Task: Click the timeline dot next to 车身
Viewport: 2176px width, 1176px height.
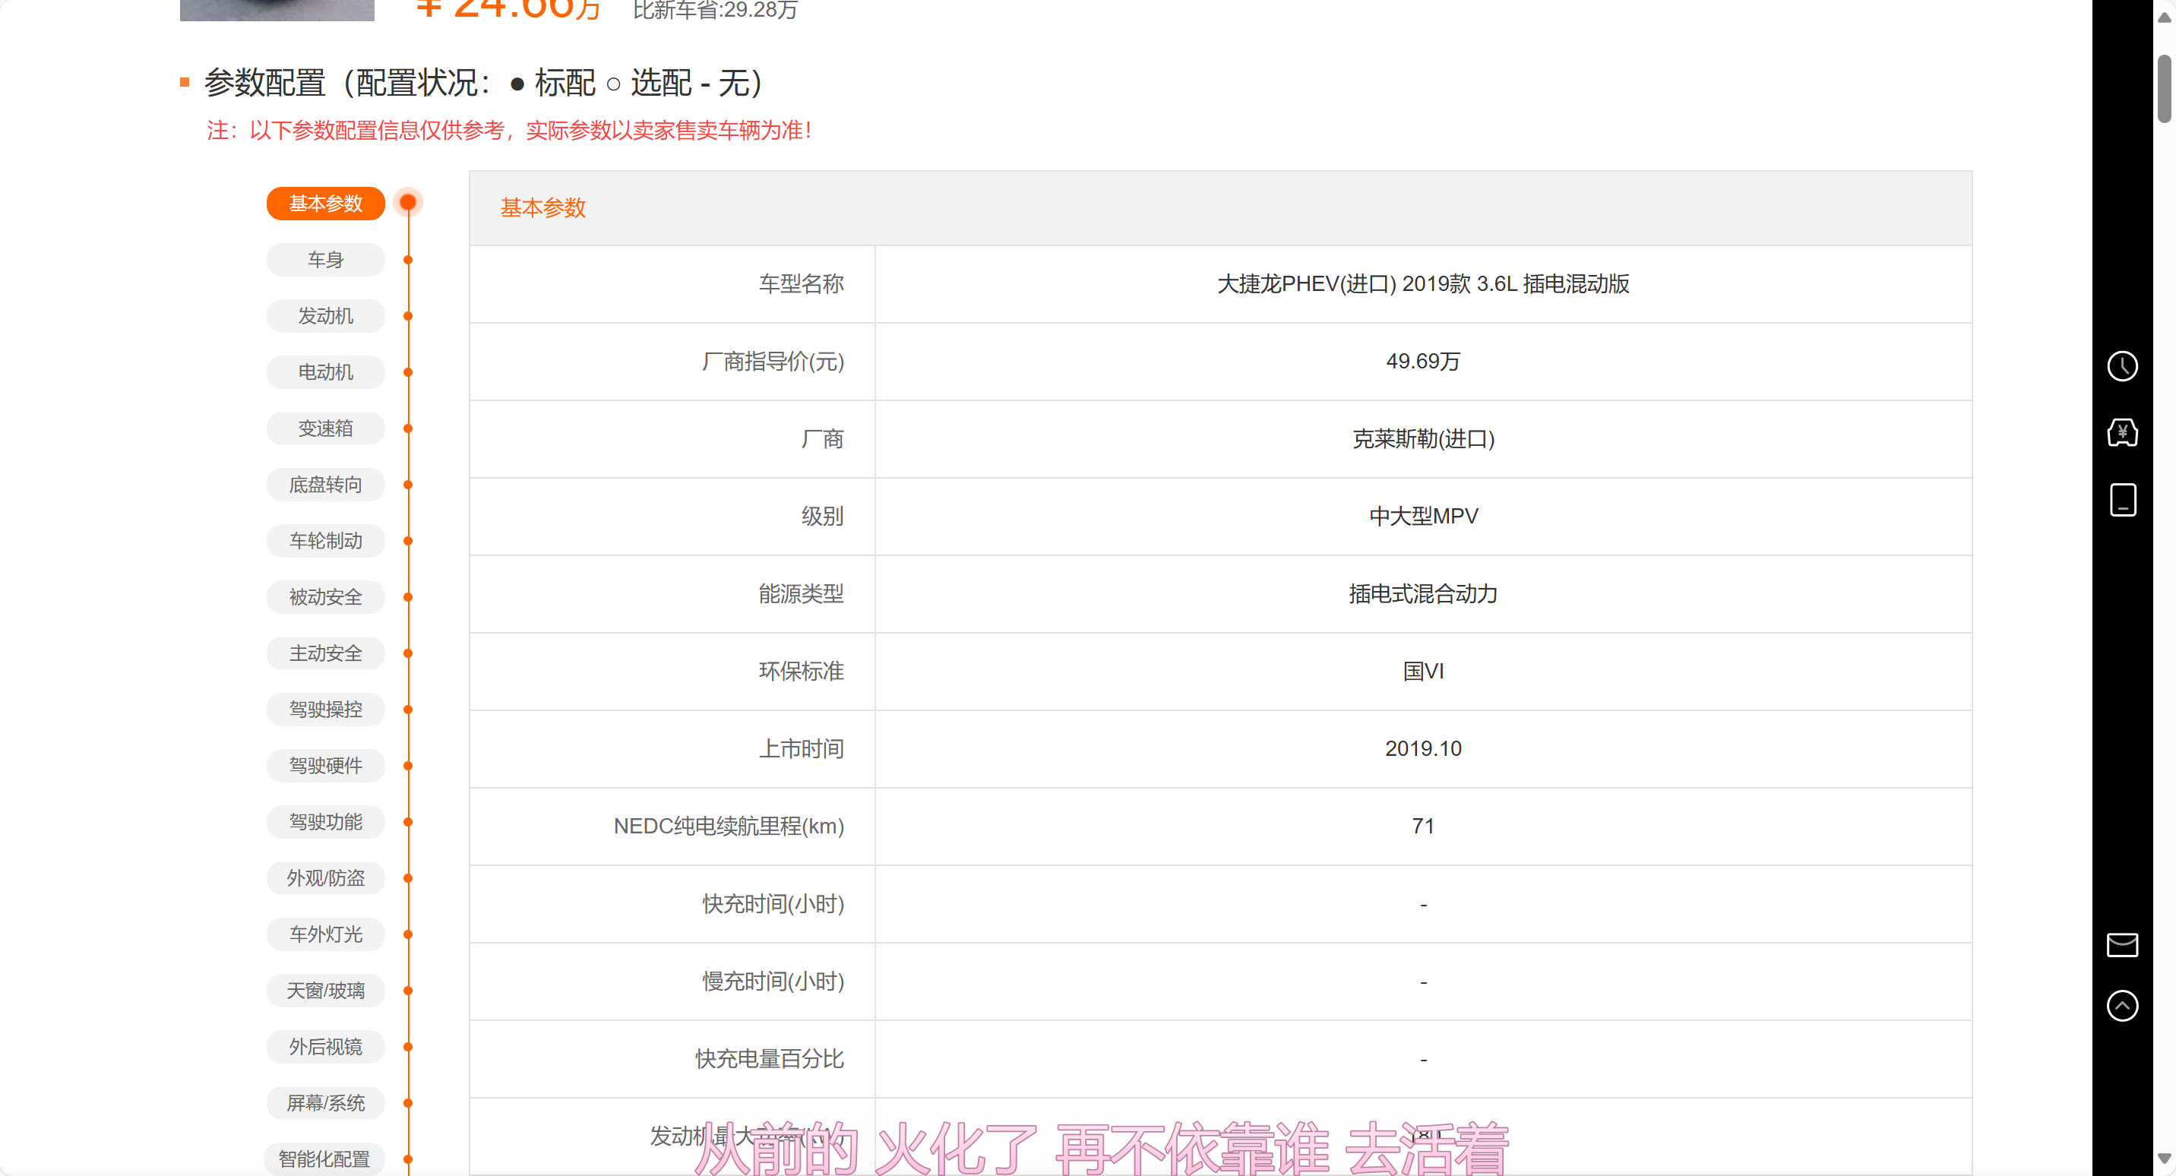Action: click(408, 259)
